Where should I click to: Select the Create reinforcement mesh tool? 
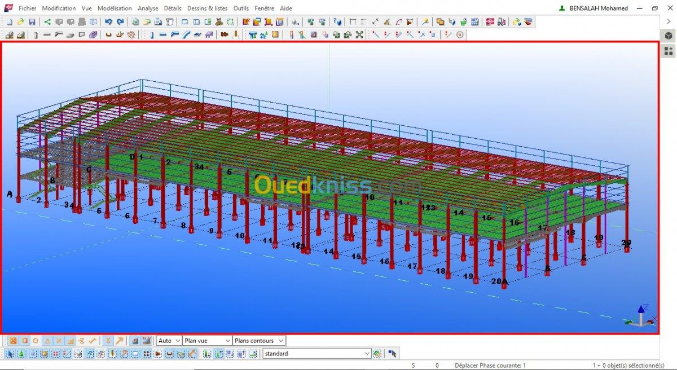click(x=131, y=35)
